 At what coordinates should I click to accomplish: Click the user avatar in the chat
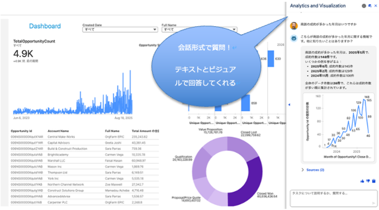[x=294, y=24]
